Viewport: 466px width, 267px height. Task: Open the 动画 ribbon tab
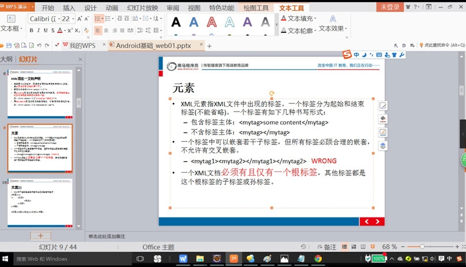point(112,7)
